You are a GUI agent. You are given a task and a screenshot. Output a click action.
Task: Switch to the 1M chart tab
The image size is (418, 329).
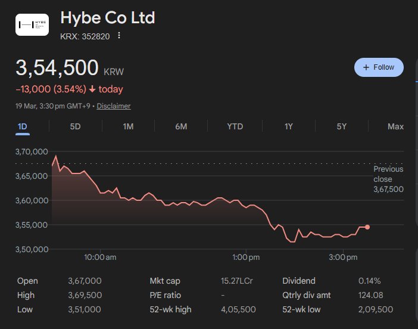(x=128, y=126)
